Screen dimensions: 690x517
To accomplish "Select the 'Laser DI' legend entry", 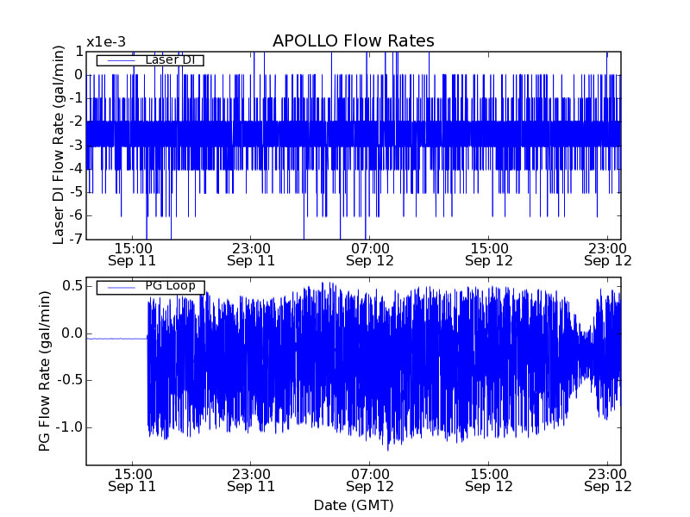I will point(150,60).
